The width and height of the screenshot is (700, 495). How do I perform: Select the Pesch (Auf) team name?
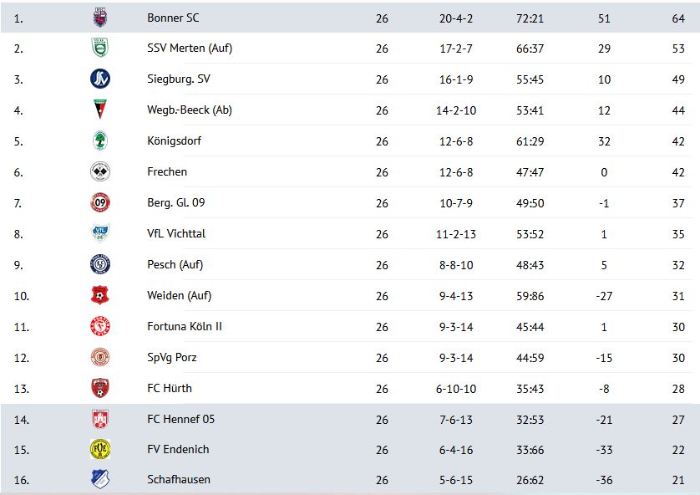click(x=175, y=264)
